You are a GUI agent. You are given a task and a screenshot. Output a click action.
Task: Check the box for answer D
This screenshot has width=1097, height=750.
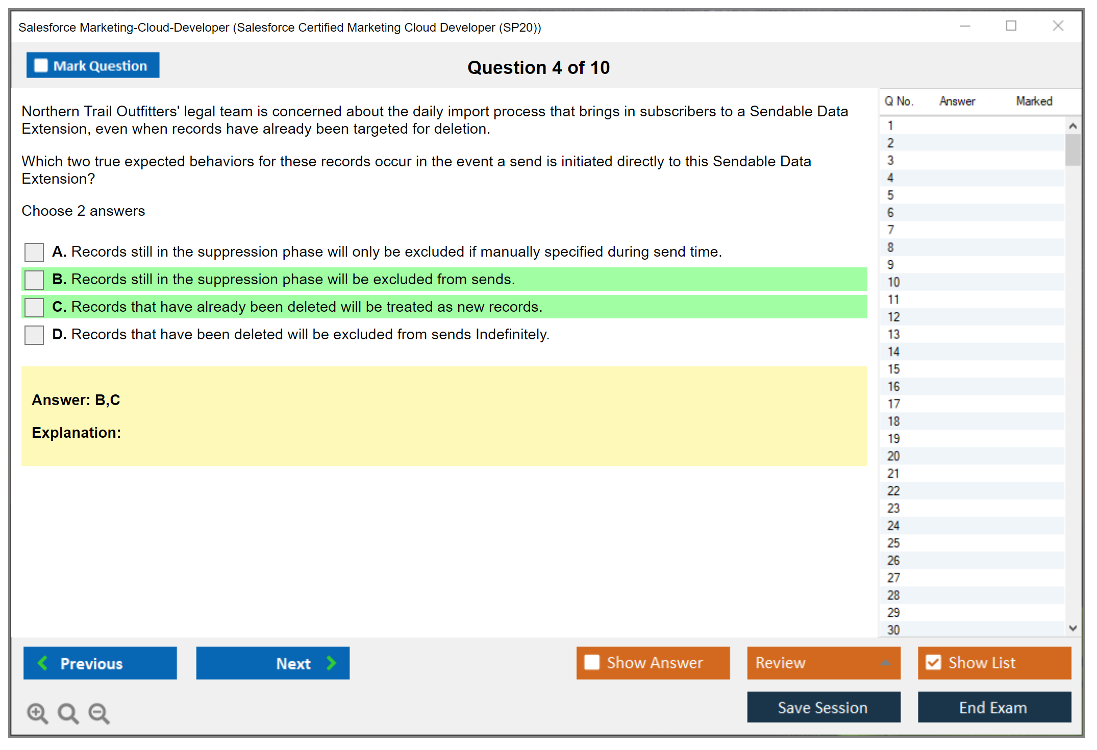click(x=34, y=335)
